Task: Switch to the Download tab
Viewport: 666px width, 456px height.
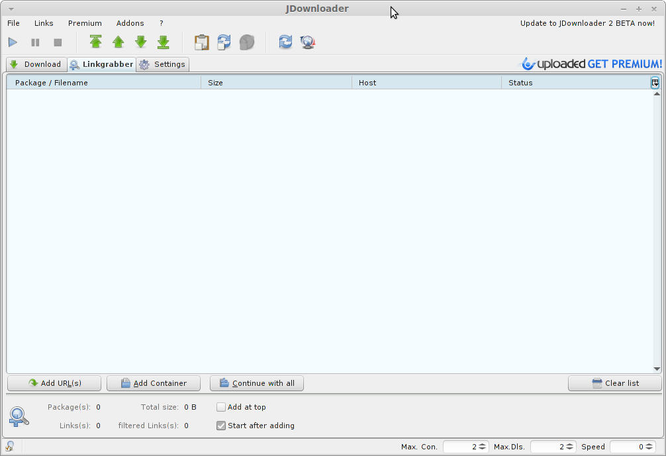Action: pyautogui.click(x=36, y=64)
